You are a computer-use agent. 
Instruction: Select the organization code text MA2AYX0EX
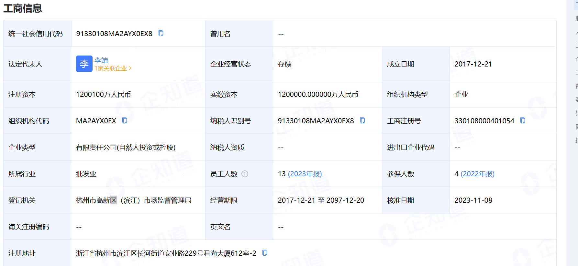96,121
